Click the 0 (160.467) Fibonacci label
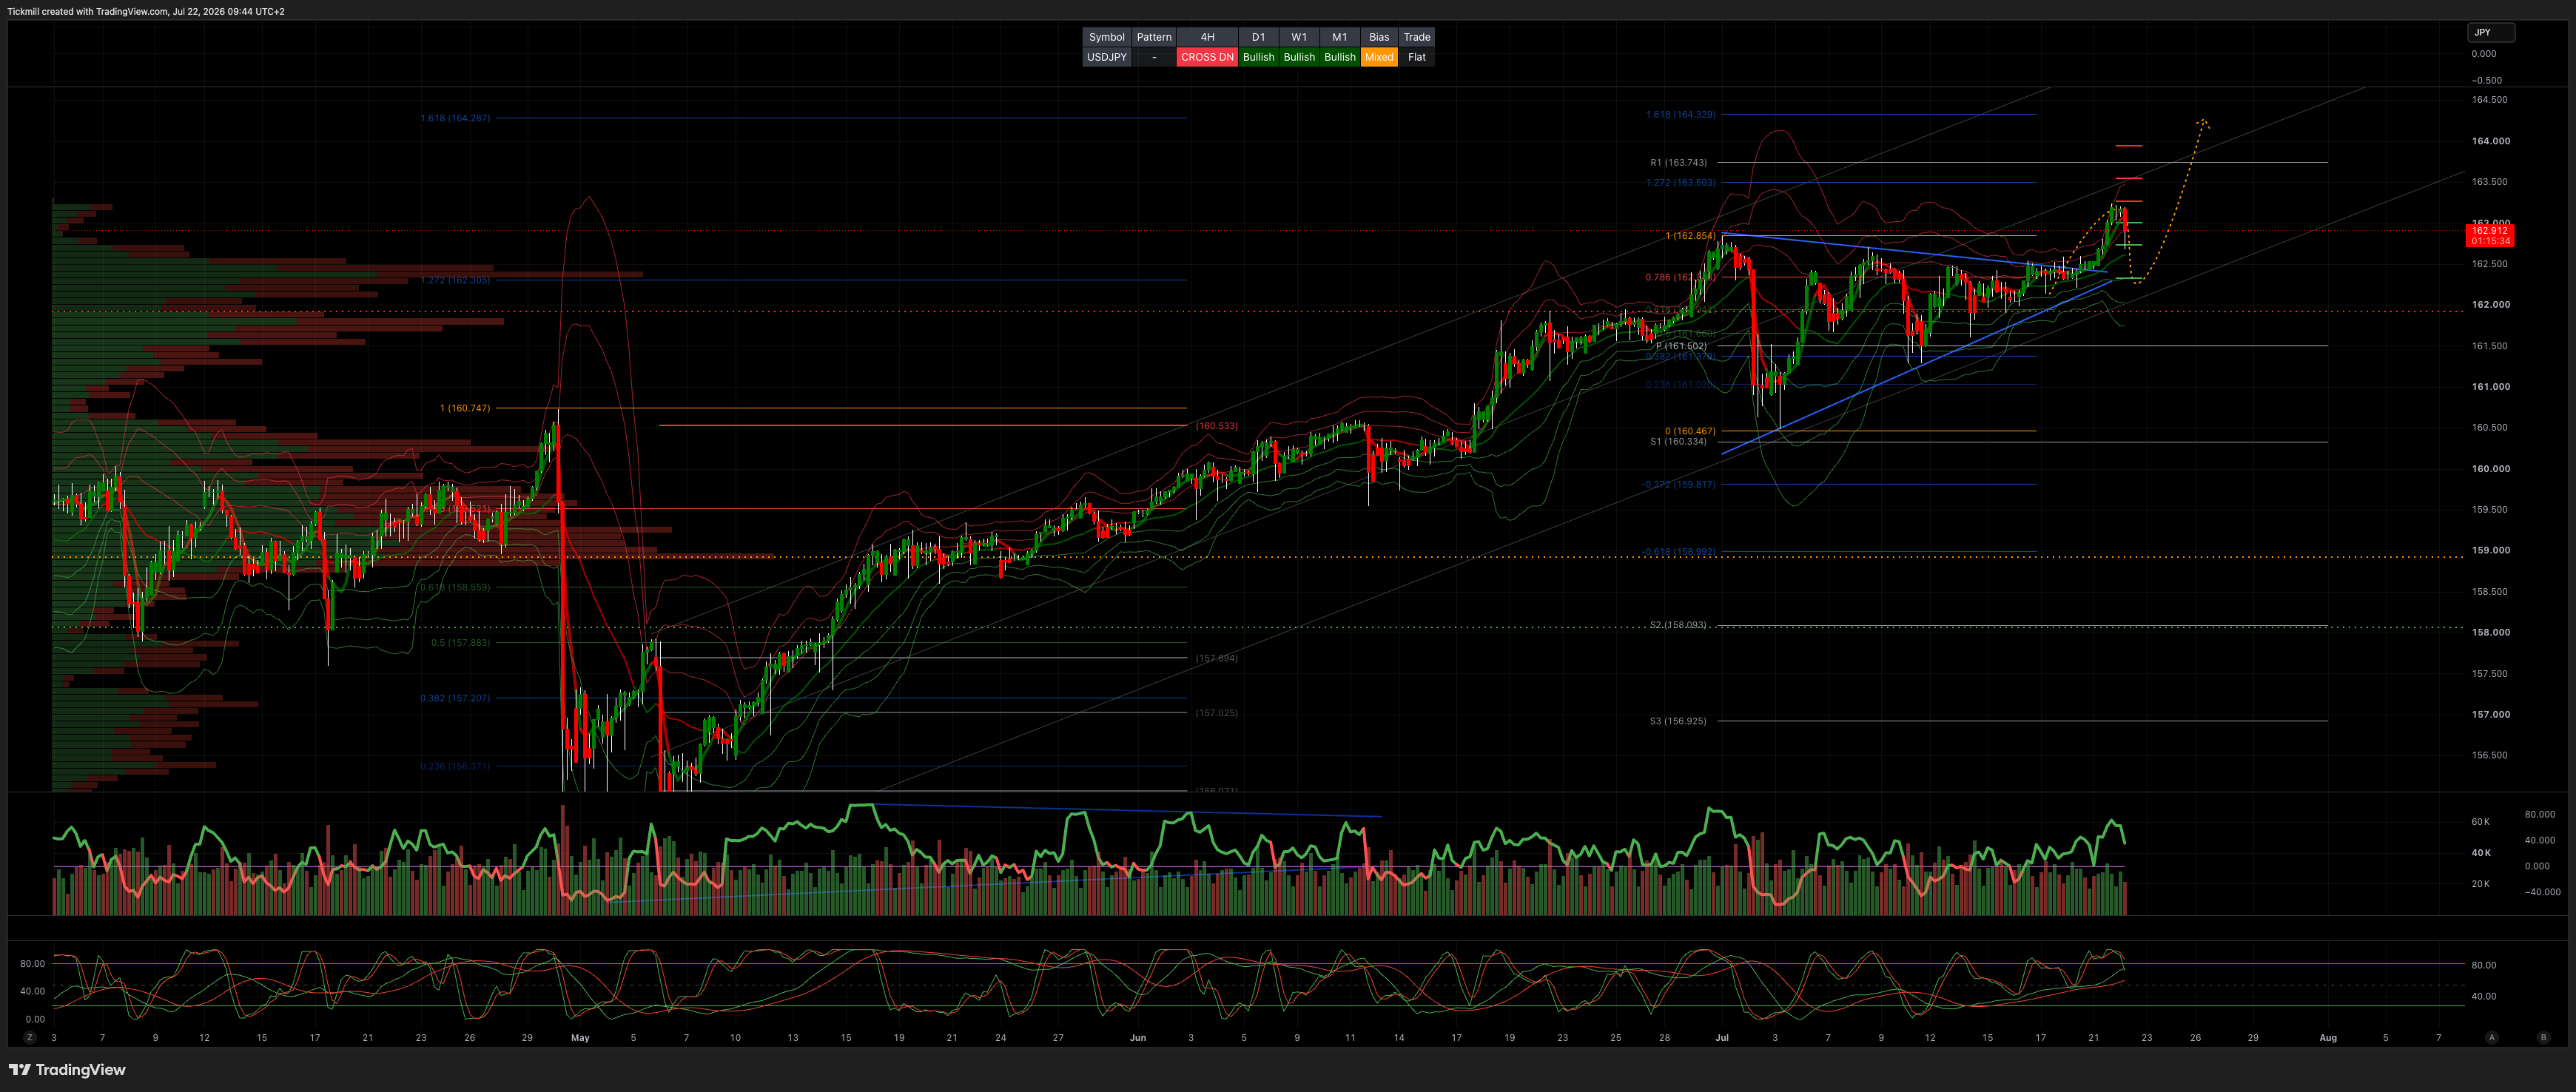Viewport: 2576px width, 1092px height. click(x=1691, y=431)
